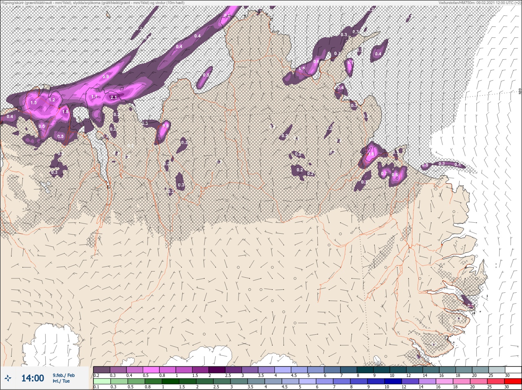Select the 2.5 swatch in the lower legend row
The image size is (522, 390).
(222, 381)
